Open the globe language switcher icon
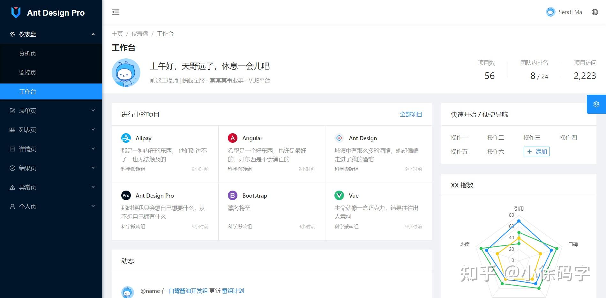 (x=595, y=12)
